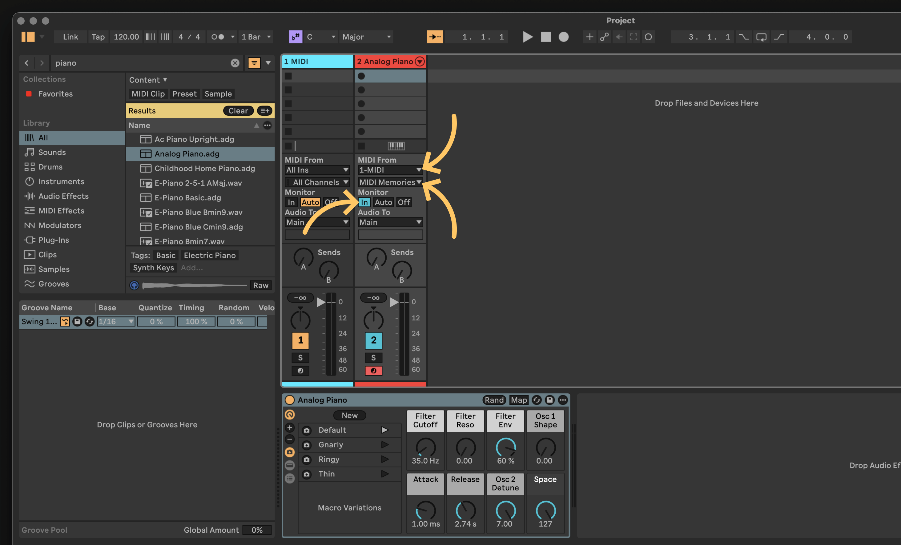This screenshot has height=545, width=901.
Task: Disarm the red Arm button on Analog Piano
Action: pos(373,371)
